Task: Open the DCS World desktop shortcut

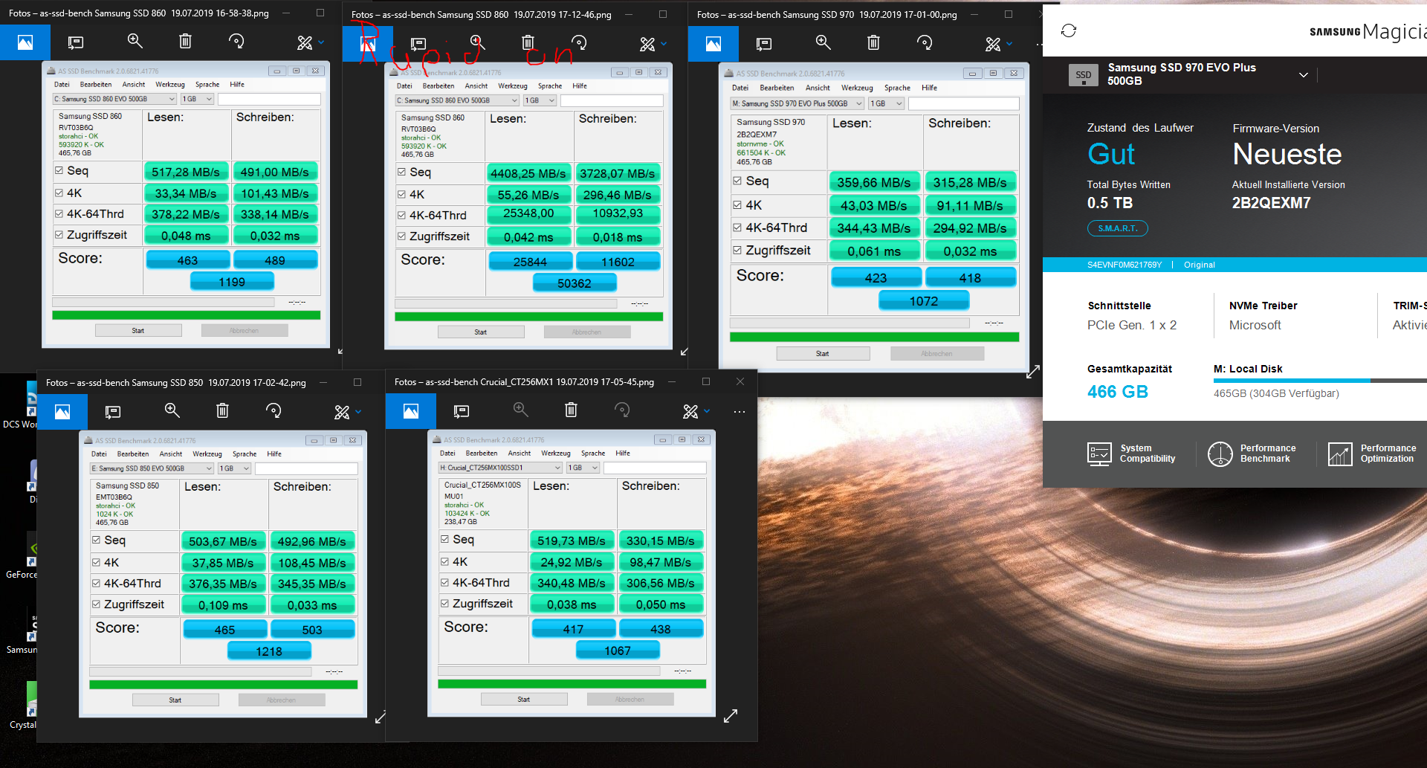Action: pyautogui.click(x=22, y=406)
